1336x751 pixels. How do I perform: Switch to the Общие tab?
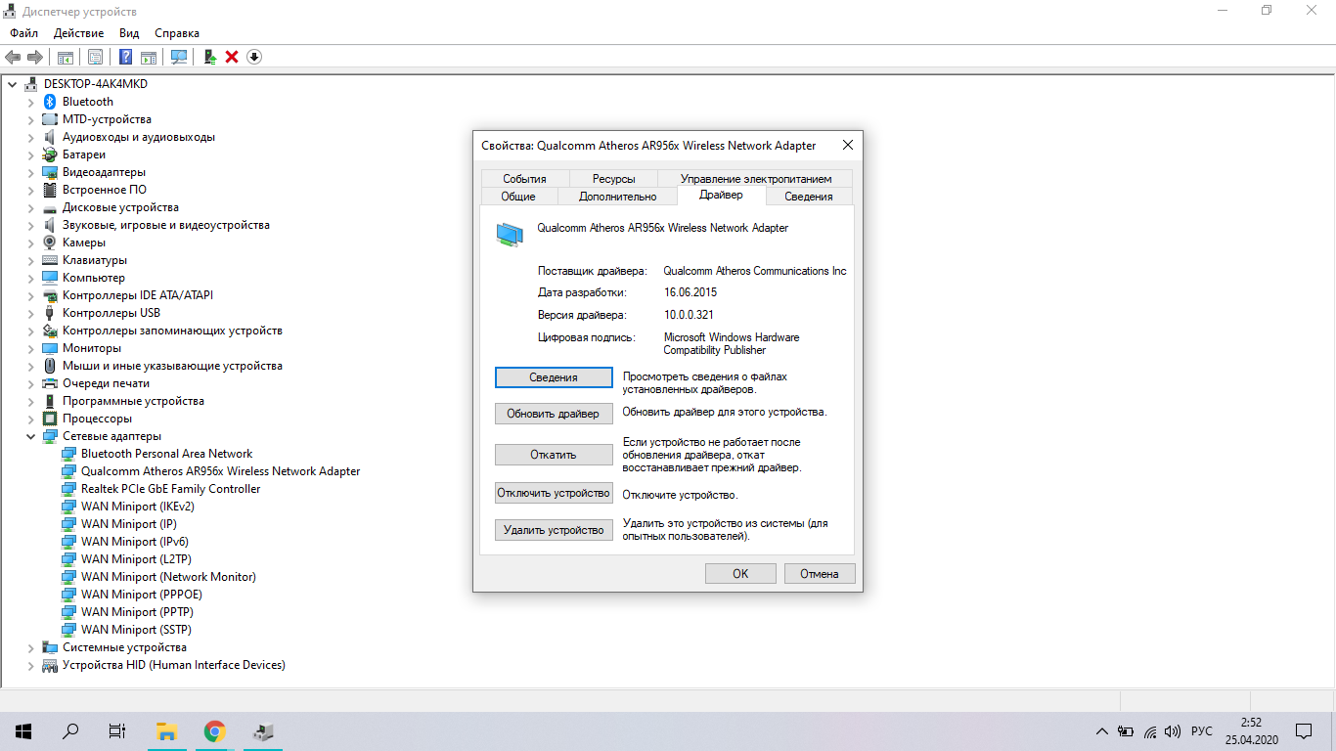click(x=518, y=197)
